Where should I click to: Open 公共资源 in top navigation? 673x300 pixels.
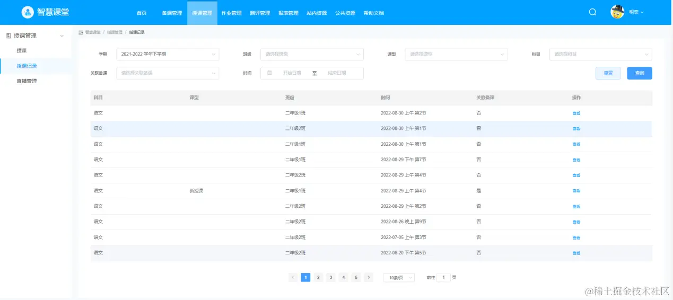tap(345, 13)
